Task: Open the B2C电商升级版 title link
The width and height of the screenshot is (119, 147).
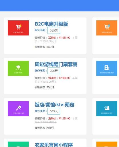Action: coord(51,24)
